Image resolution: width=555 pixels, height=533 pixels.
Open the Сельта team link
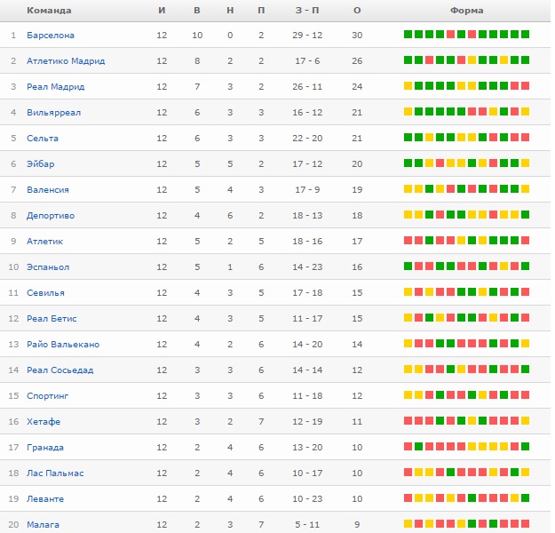[x=43, y=139]
